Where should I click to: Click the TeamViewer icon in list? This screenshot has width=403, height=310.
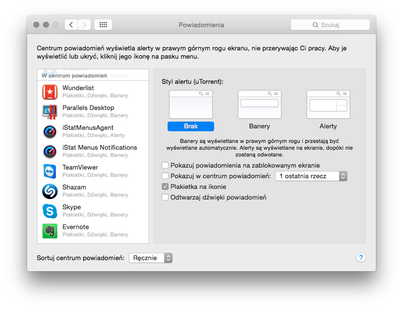point(50,171)
